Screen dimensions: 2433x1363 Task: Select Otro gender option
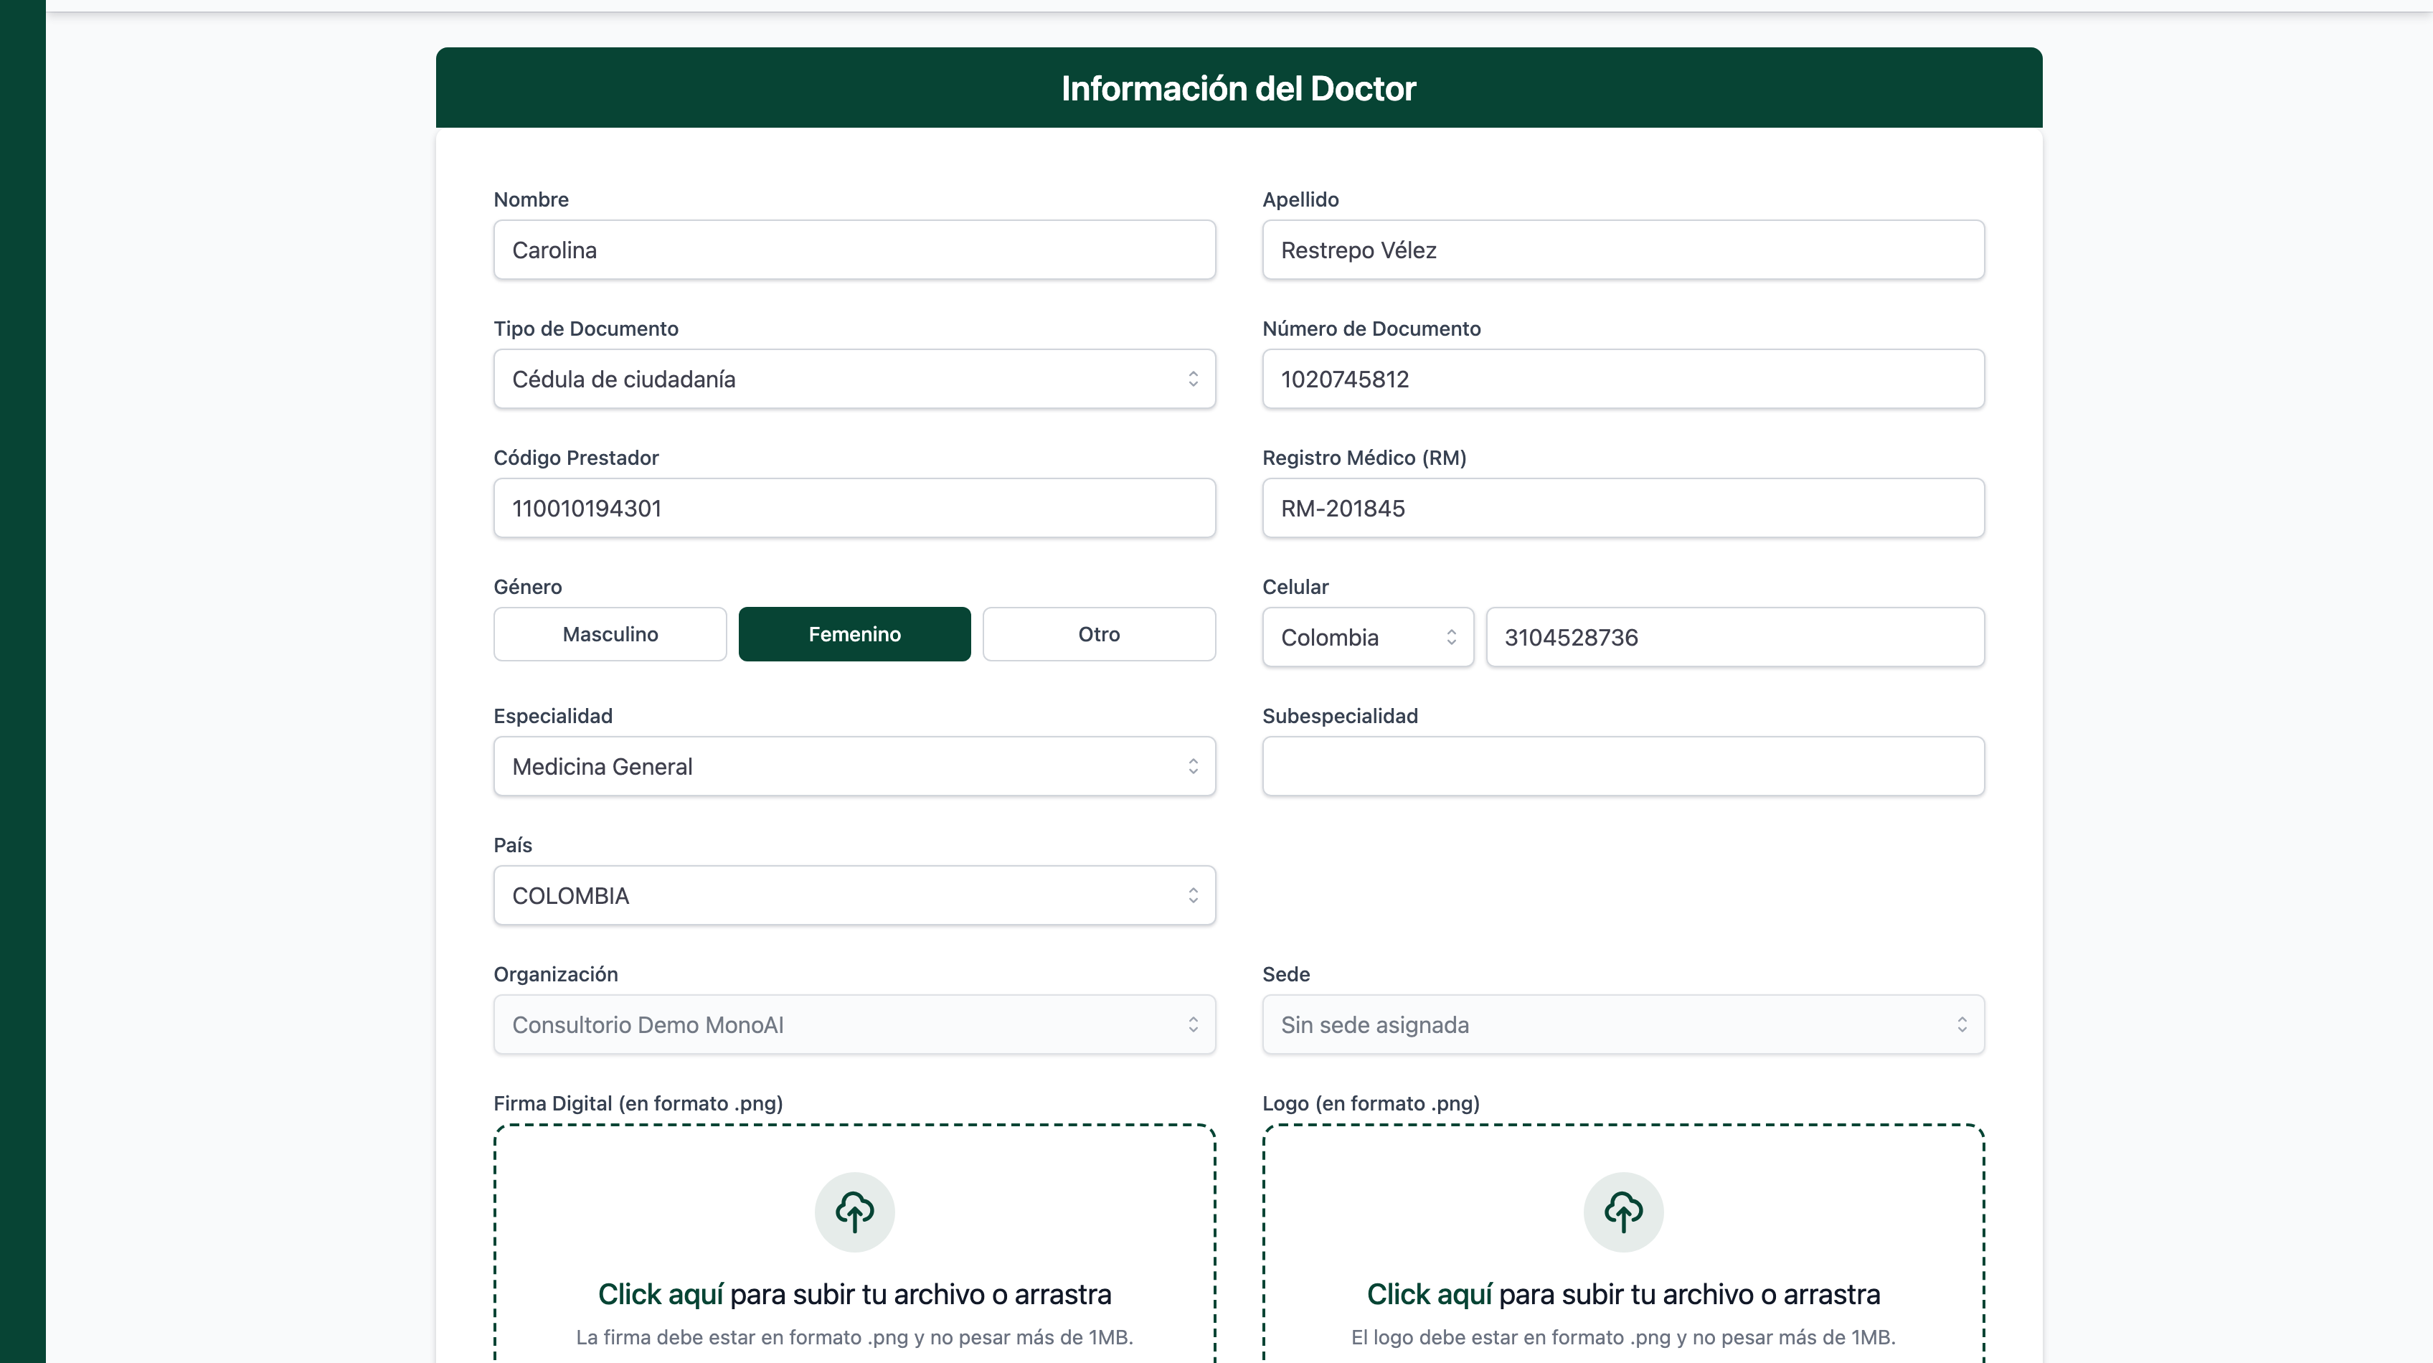click(x=1098, y=634)
